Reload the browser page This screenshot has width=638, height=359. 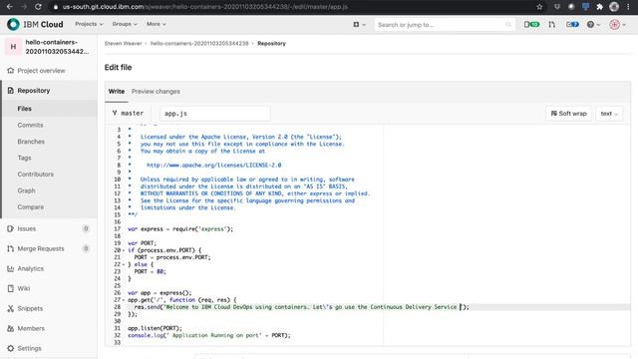pos(38,7)
